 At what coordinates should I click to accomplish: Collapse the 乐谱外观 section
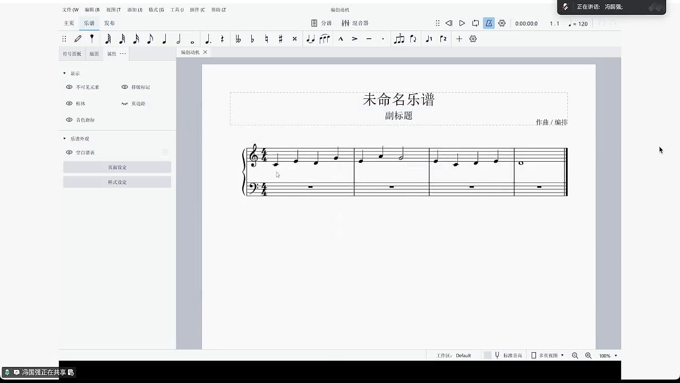tap(65, 138)
